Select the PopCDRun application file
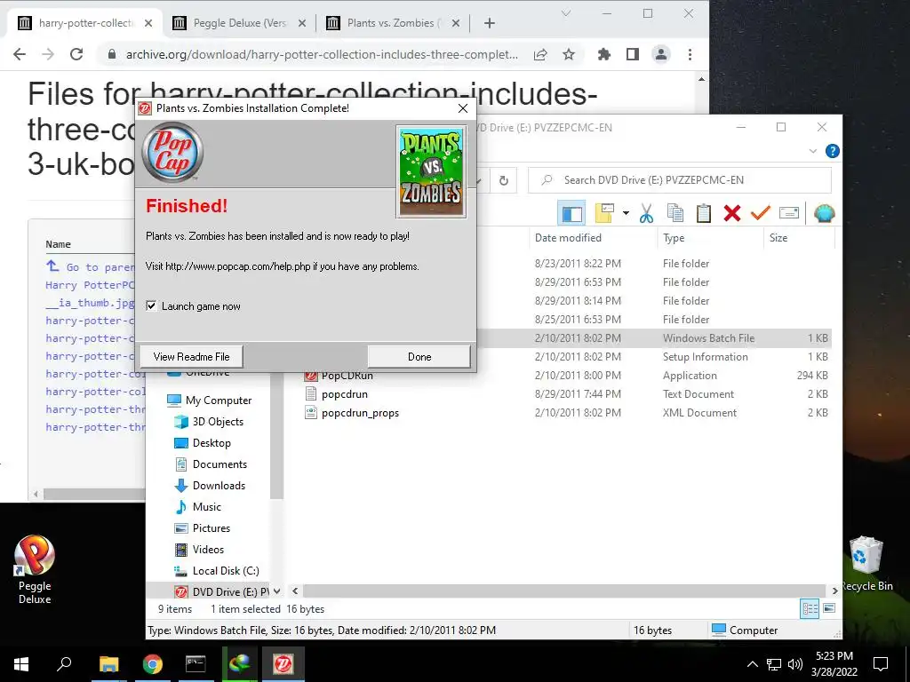 click(347, 376)
